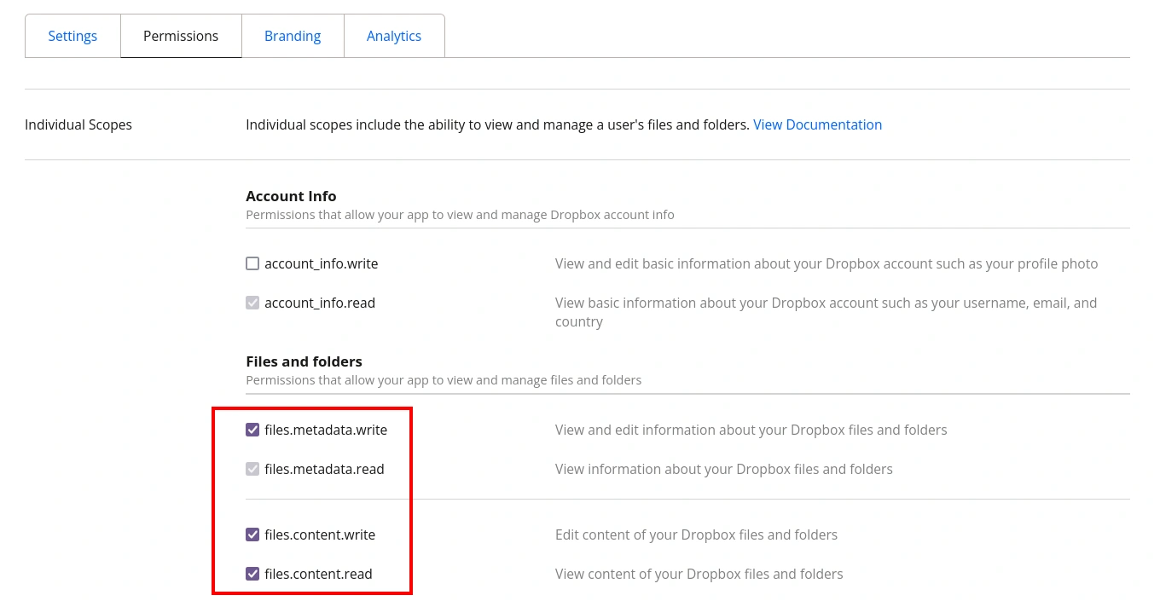Click the Account Info section heading
The image size is (1160, 601).
pyautogui.click(x=291, y=195)
